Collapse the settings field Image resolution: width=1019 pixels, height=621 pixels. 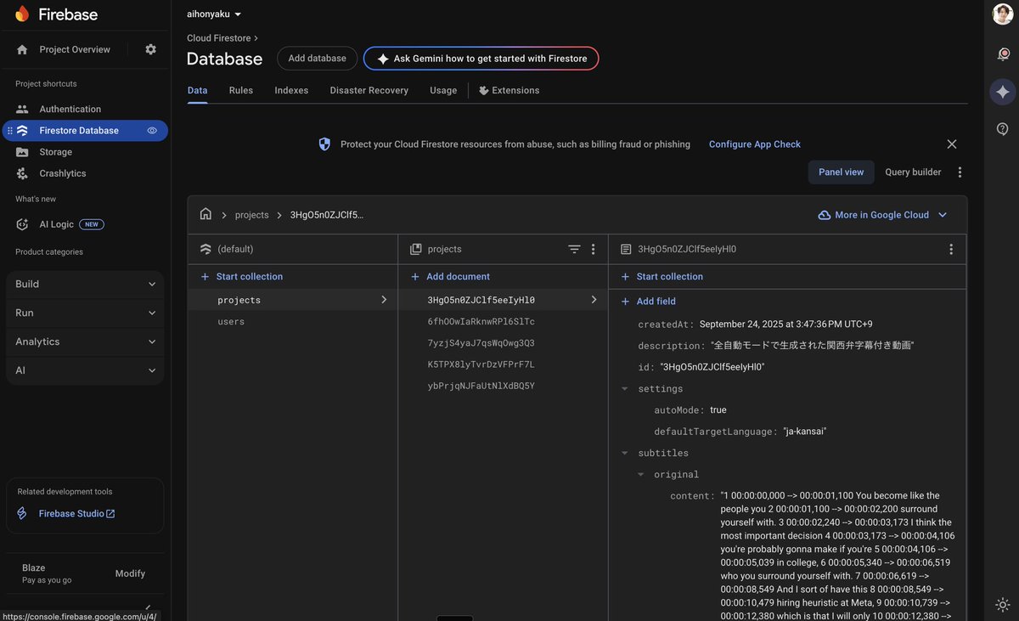(625, 388)
